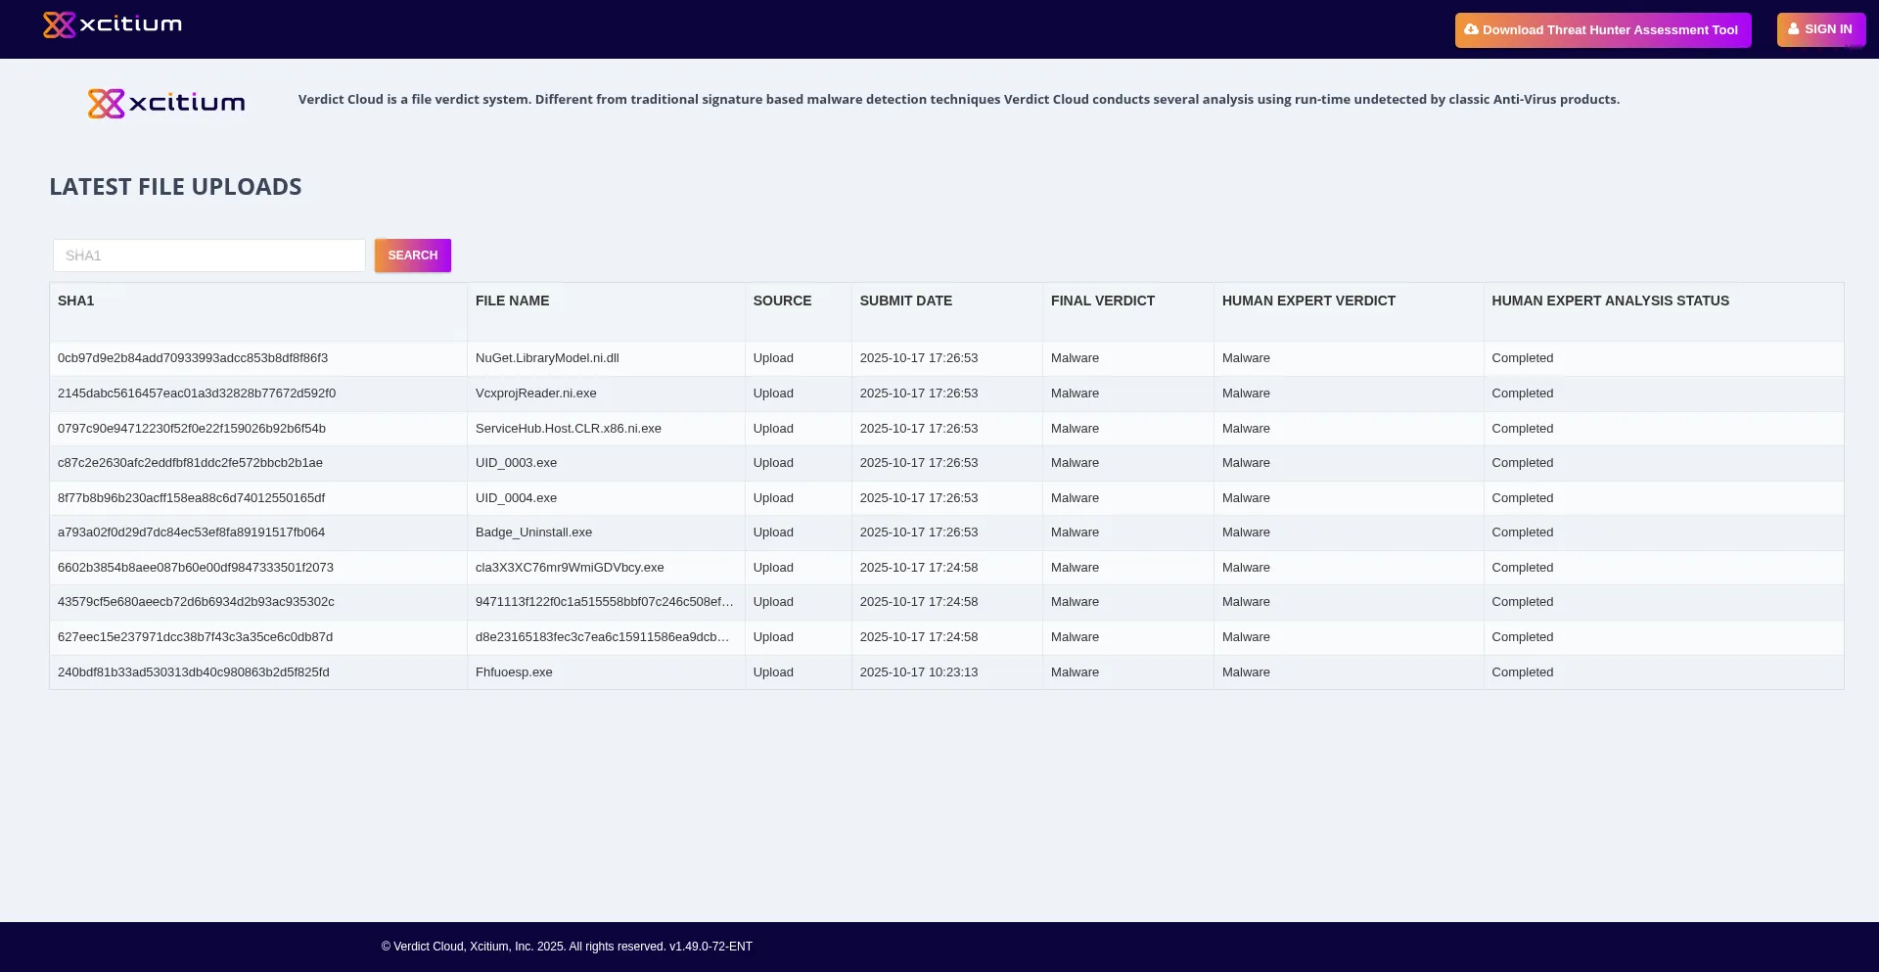The width and height of the screenshot is (1879, 972).
Task: Click the SOURCE column header
Action: pos(782,301)
